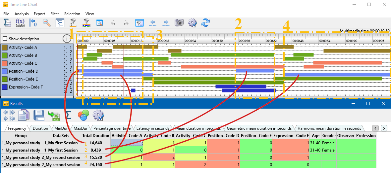Open Geometric mean duration in seconds tab
391x173 pixels.
tap(259, 128)
